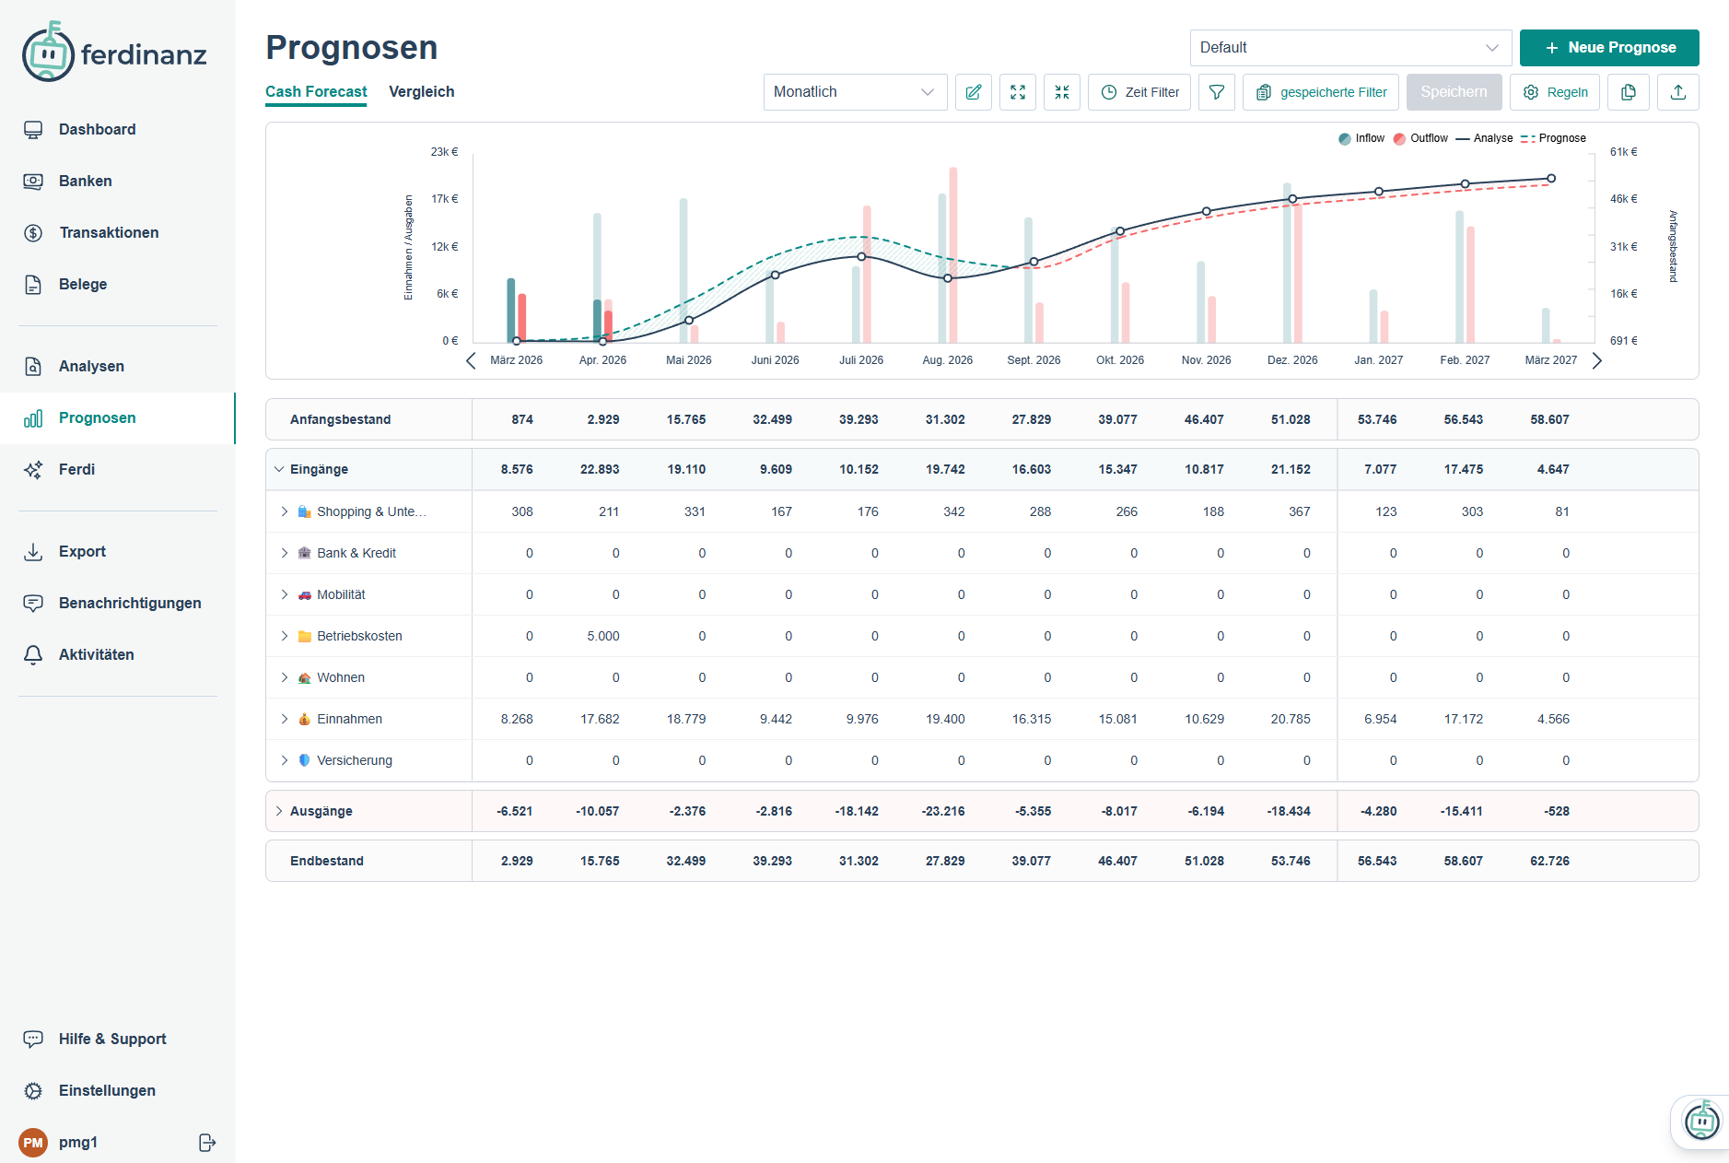Click the edit pencil icon in toolbar
This screenshot has width=1729, height=1163.
973,92
